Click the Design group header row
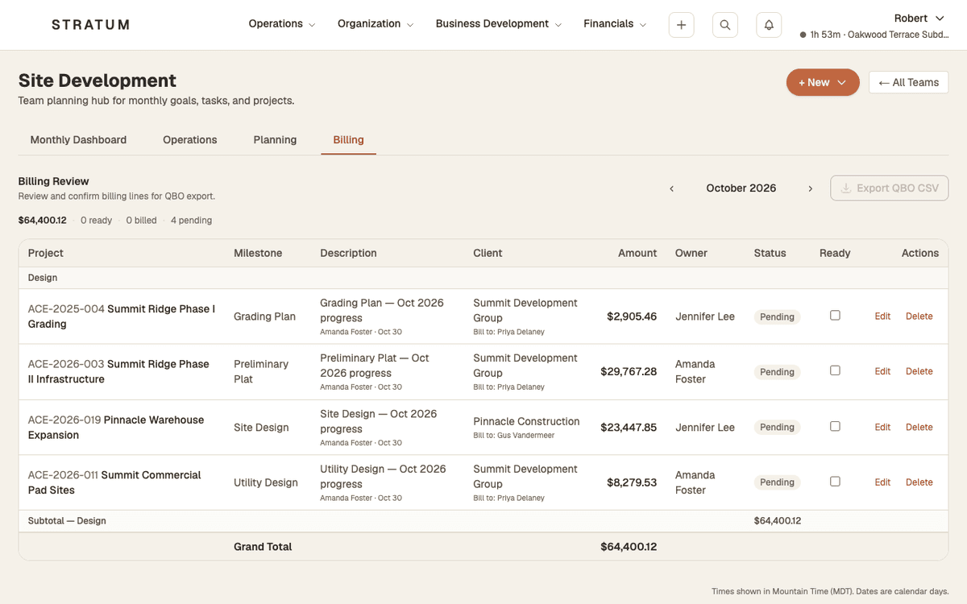967x604 pixels. click(x=483, y=278)
